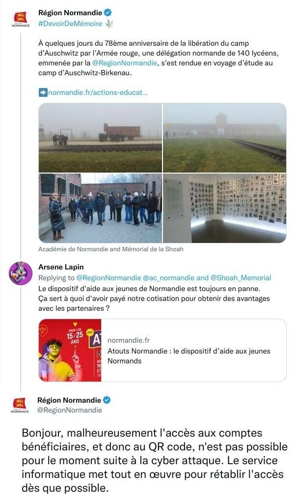Image resolution: width=297 pixels, height=504 pixels.
Task: Click @Shoah_Memorial in replying-to line
Action: 241,278
